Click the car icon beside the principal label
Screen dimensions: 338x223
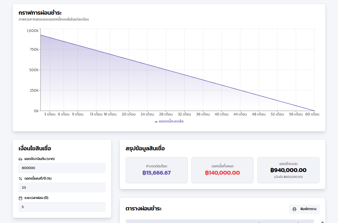coord(21,159)
